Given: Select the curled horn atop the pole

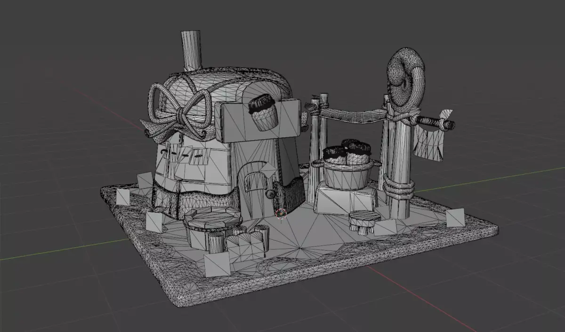Looking at the screenshot, I should [x=406, y=78].
